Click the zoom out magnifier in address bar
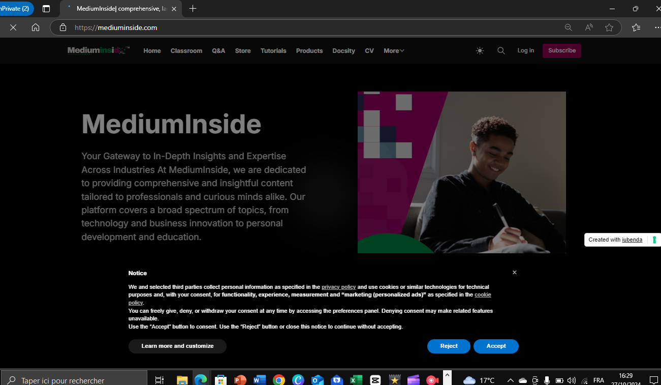The height and width of the screenshot is (385, 661). [569, 27]
